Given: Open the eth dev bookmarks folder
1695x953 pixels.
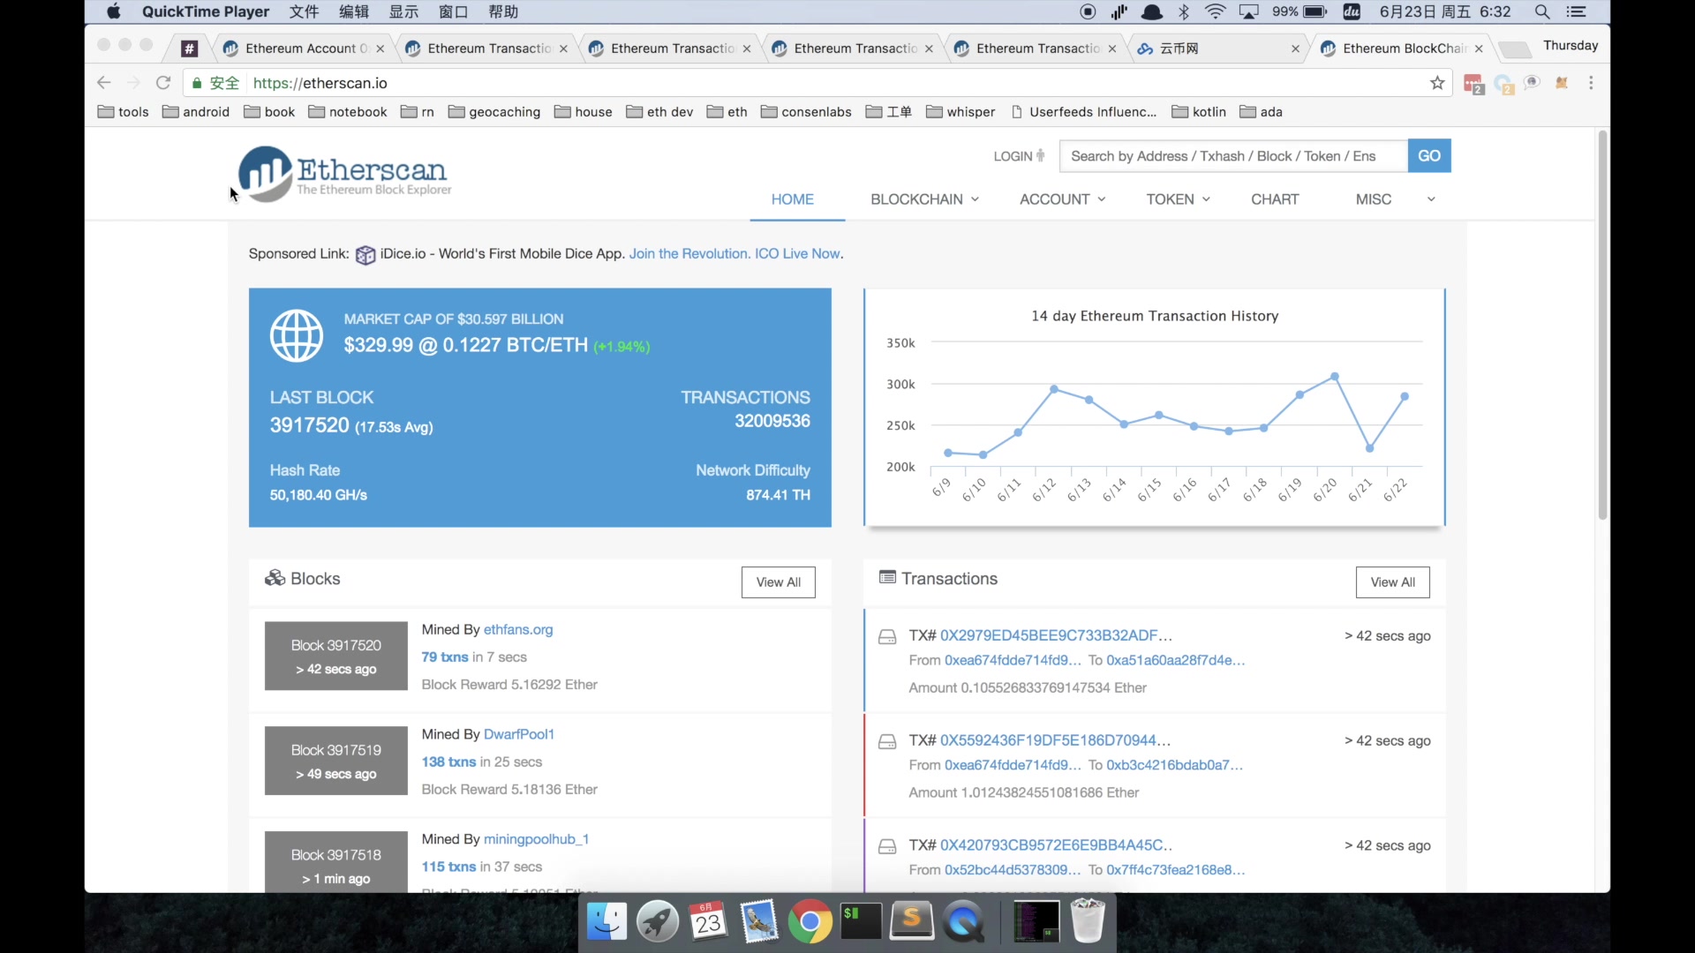Looking at the screenshot, I should 659,112.
